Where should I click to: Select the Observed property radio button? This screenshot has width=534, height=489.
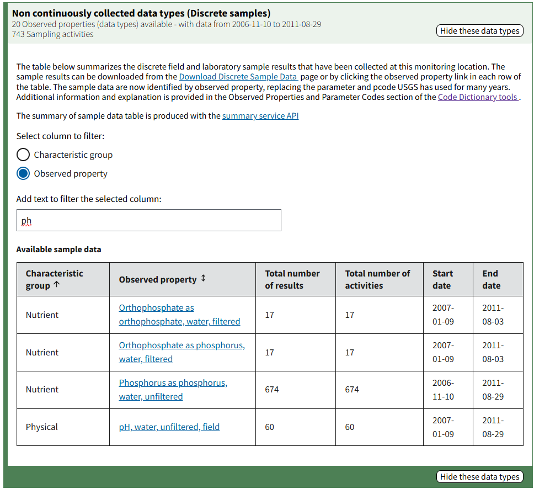click(23, 173)
